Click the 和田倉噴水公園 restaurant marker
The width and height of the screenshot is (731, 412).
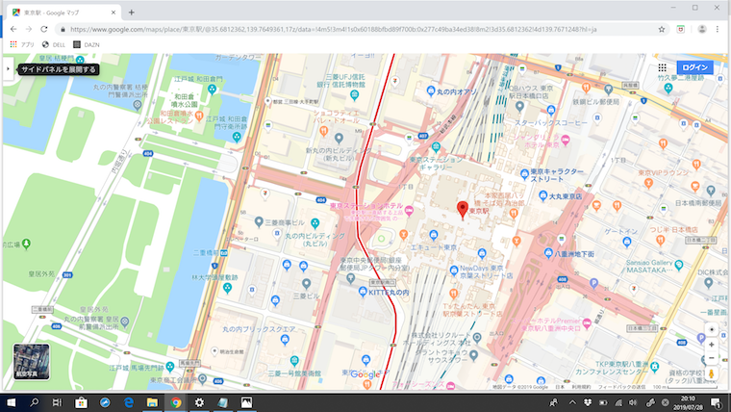[199, 115]
